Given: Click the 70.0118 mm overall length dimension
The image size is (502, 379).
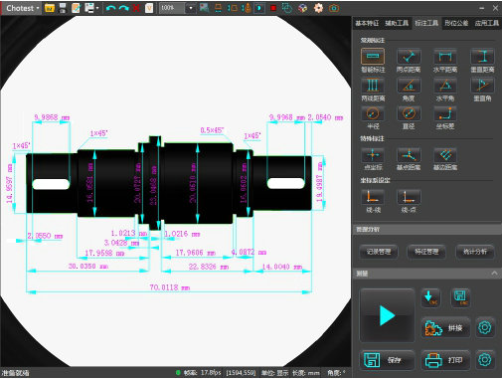Looking at the screenshot, I should point(169,287).
